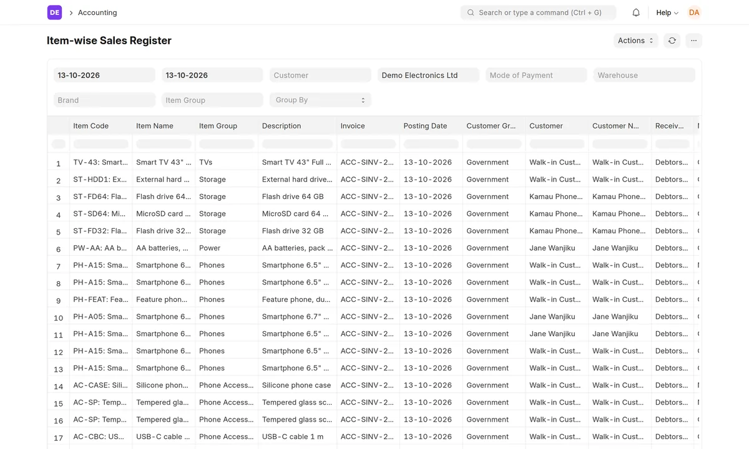Edit the From Date field 13-10-2026
Image resolution: width=749 pixels, height=449 pixels.
click(x=104, y=75)
